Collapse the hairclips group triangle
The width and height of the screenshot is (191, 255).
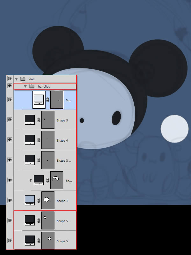click(25, 86)
